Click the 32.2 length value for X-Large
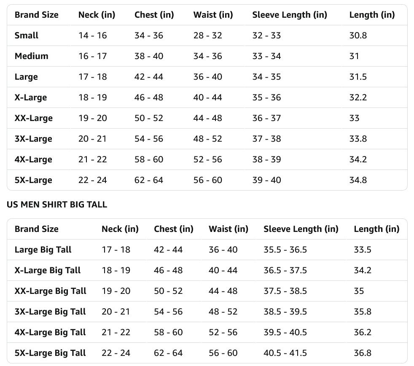This screenshot has width=414, height=366. coord(358,97)
